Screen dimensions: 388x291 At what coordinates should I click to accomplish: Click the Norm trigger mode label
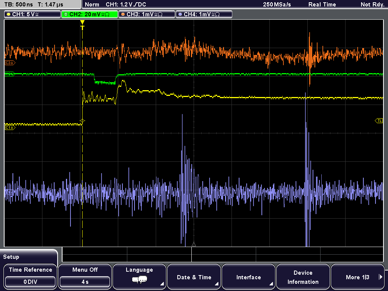tap(92, 5)
